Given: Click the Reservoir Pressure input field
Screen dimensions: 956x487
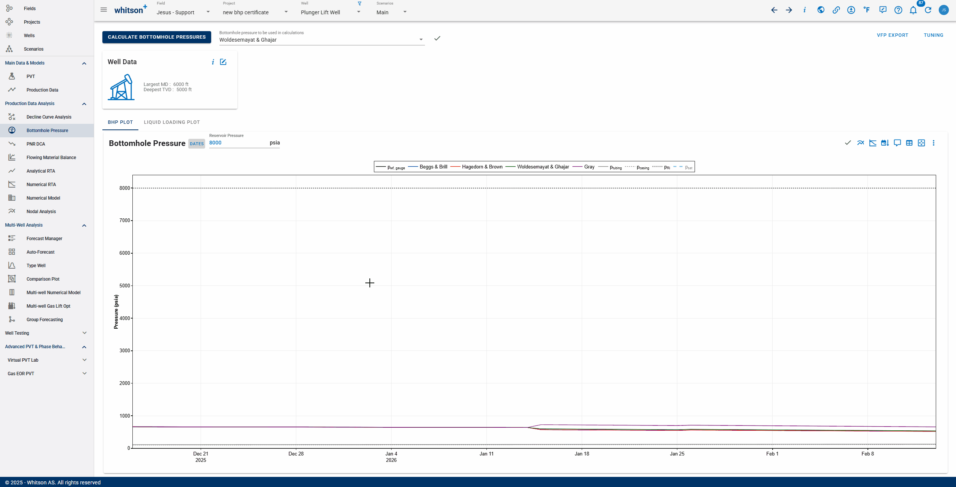Looking at the screenshot, I should [238, 143].
